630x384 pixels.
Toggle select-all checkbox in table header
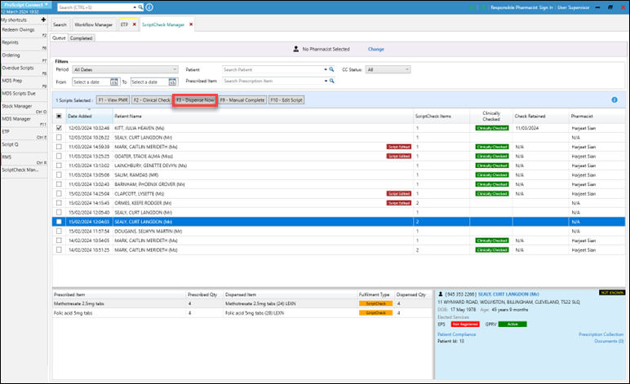pyautogui.click(x=59, y=116)
